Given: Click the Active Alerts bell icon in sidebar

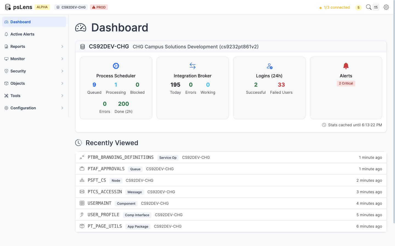Looking at the screenshot, I should tap(6, 34).
